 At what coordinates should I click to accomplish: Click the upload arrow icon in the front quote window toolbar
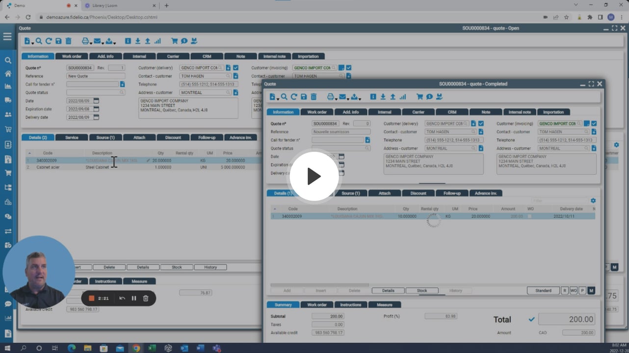pos(393,97)
